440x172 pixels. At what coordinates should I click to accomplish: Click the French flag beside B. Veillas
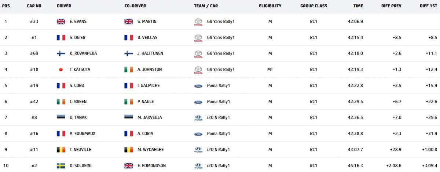pyautogui.click(x=129, y=37)
